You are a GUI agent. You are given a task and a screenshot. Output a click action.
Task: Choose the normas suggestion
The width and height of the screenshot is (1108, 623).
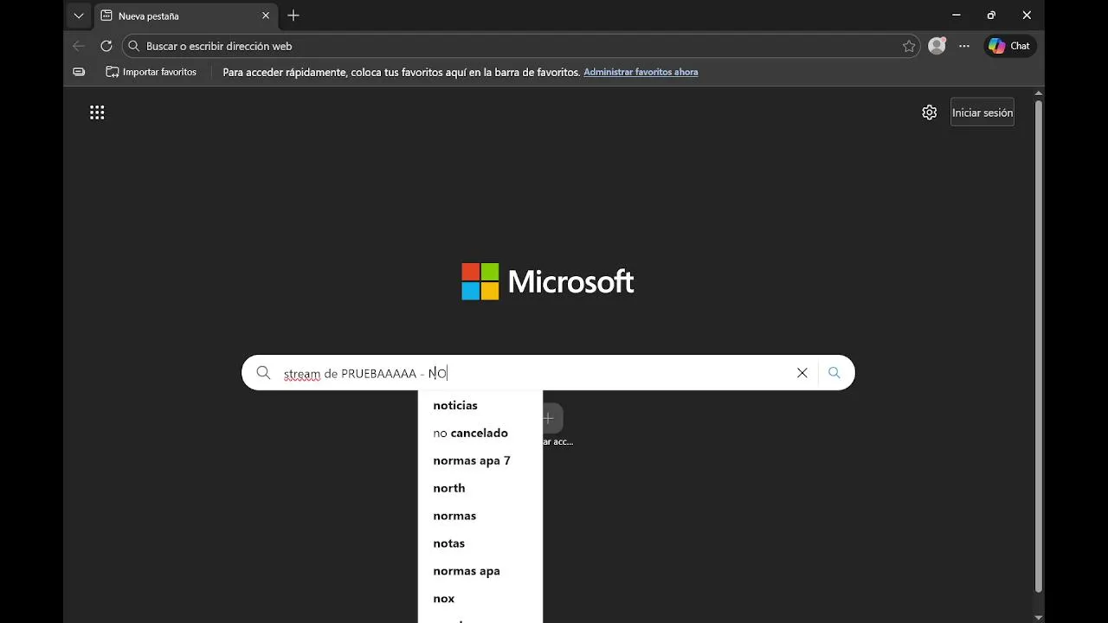pos(480,516)
